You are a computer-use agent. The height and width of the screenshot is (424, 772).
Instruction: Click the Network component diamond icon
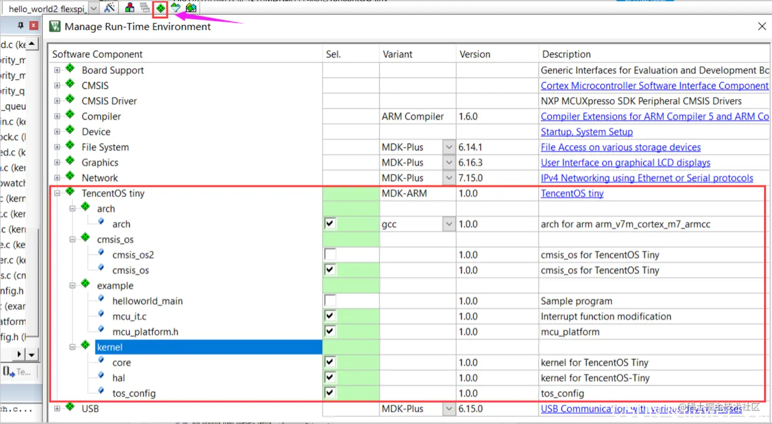(x=70, y=176)
